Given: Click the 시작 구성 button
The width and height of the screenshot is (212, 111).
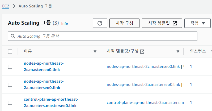Looking at the screenshot, I should 124,23.
